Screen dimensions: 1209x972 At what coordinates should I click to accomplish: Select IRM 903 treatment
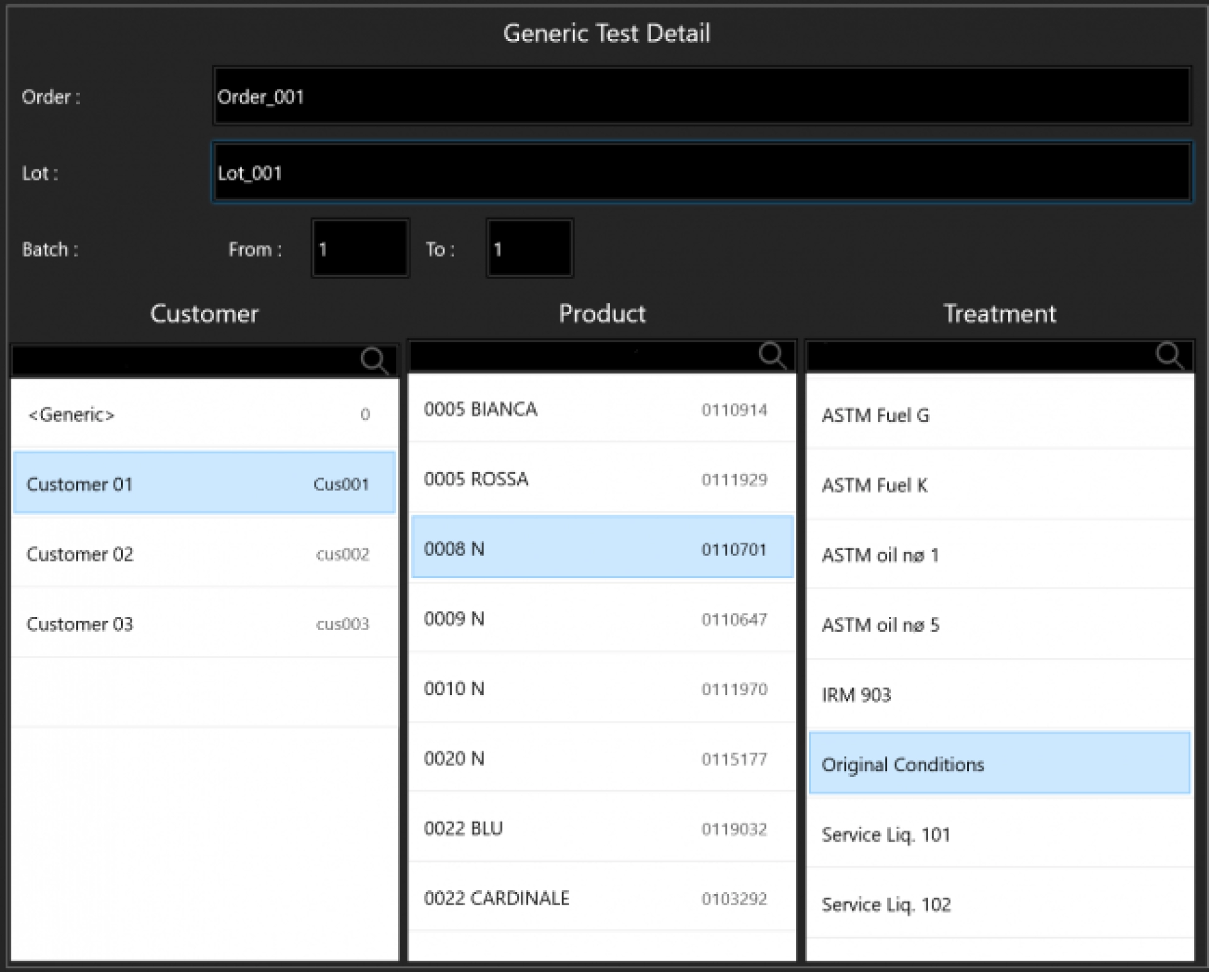click(999, 695)
